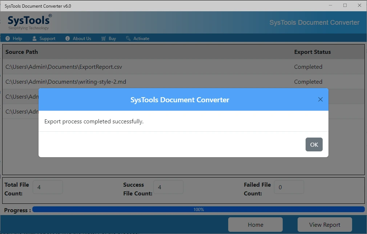The image size is (367, 234).
Task: Click the Success File Count field
Action: 168,187
